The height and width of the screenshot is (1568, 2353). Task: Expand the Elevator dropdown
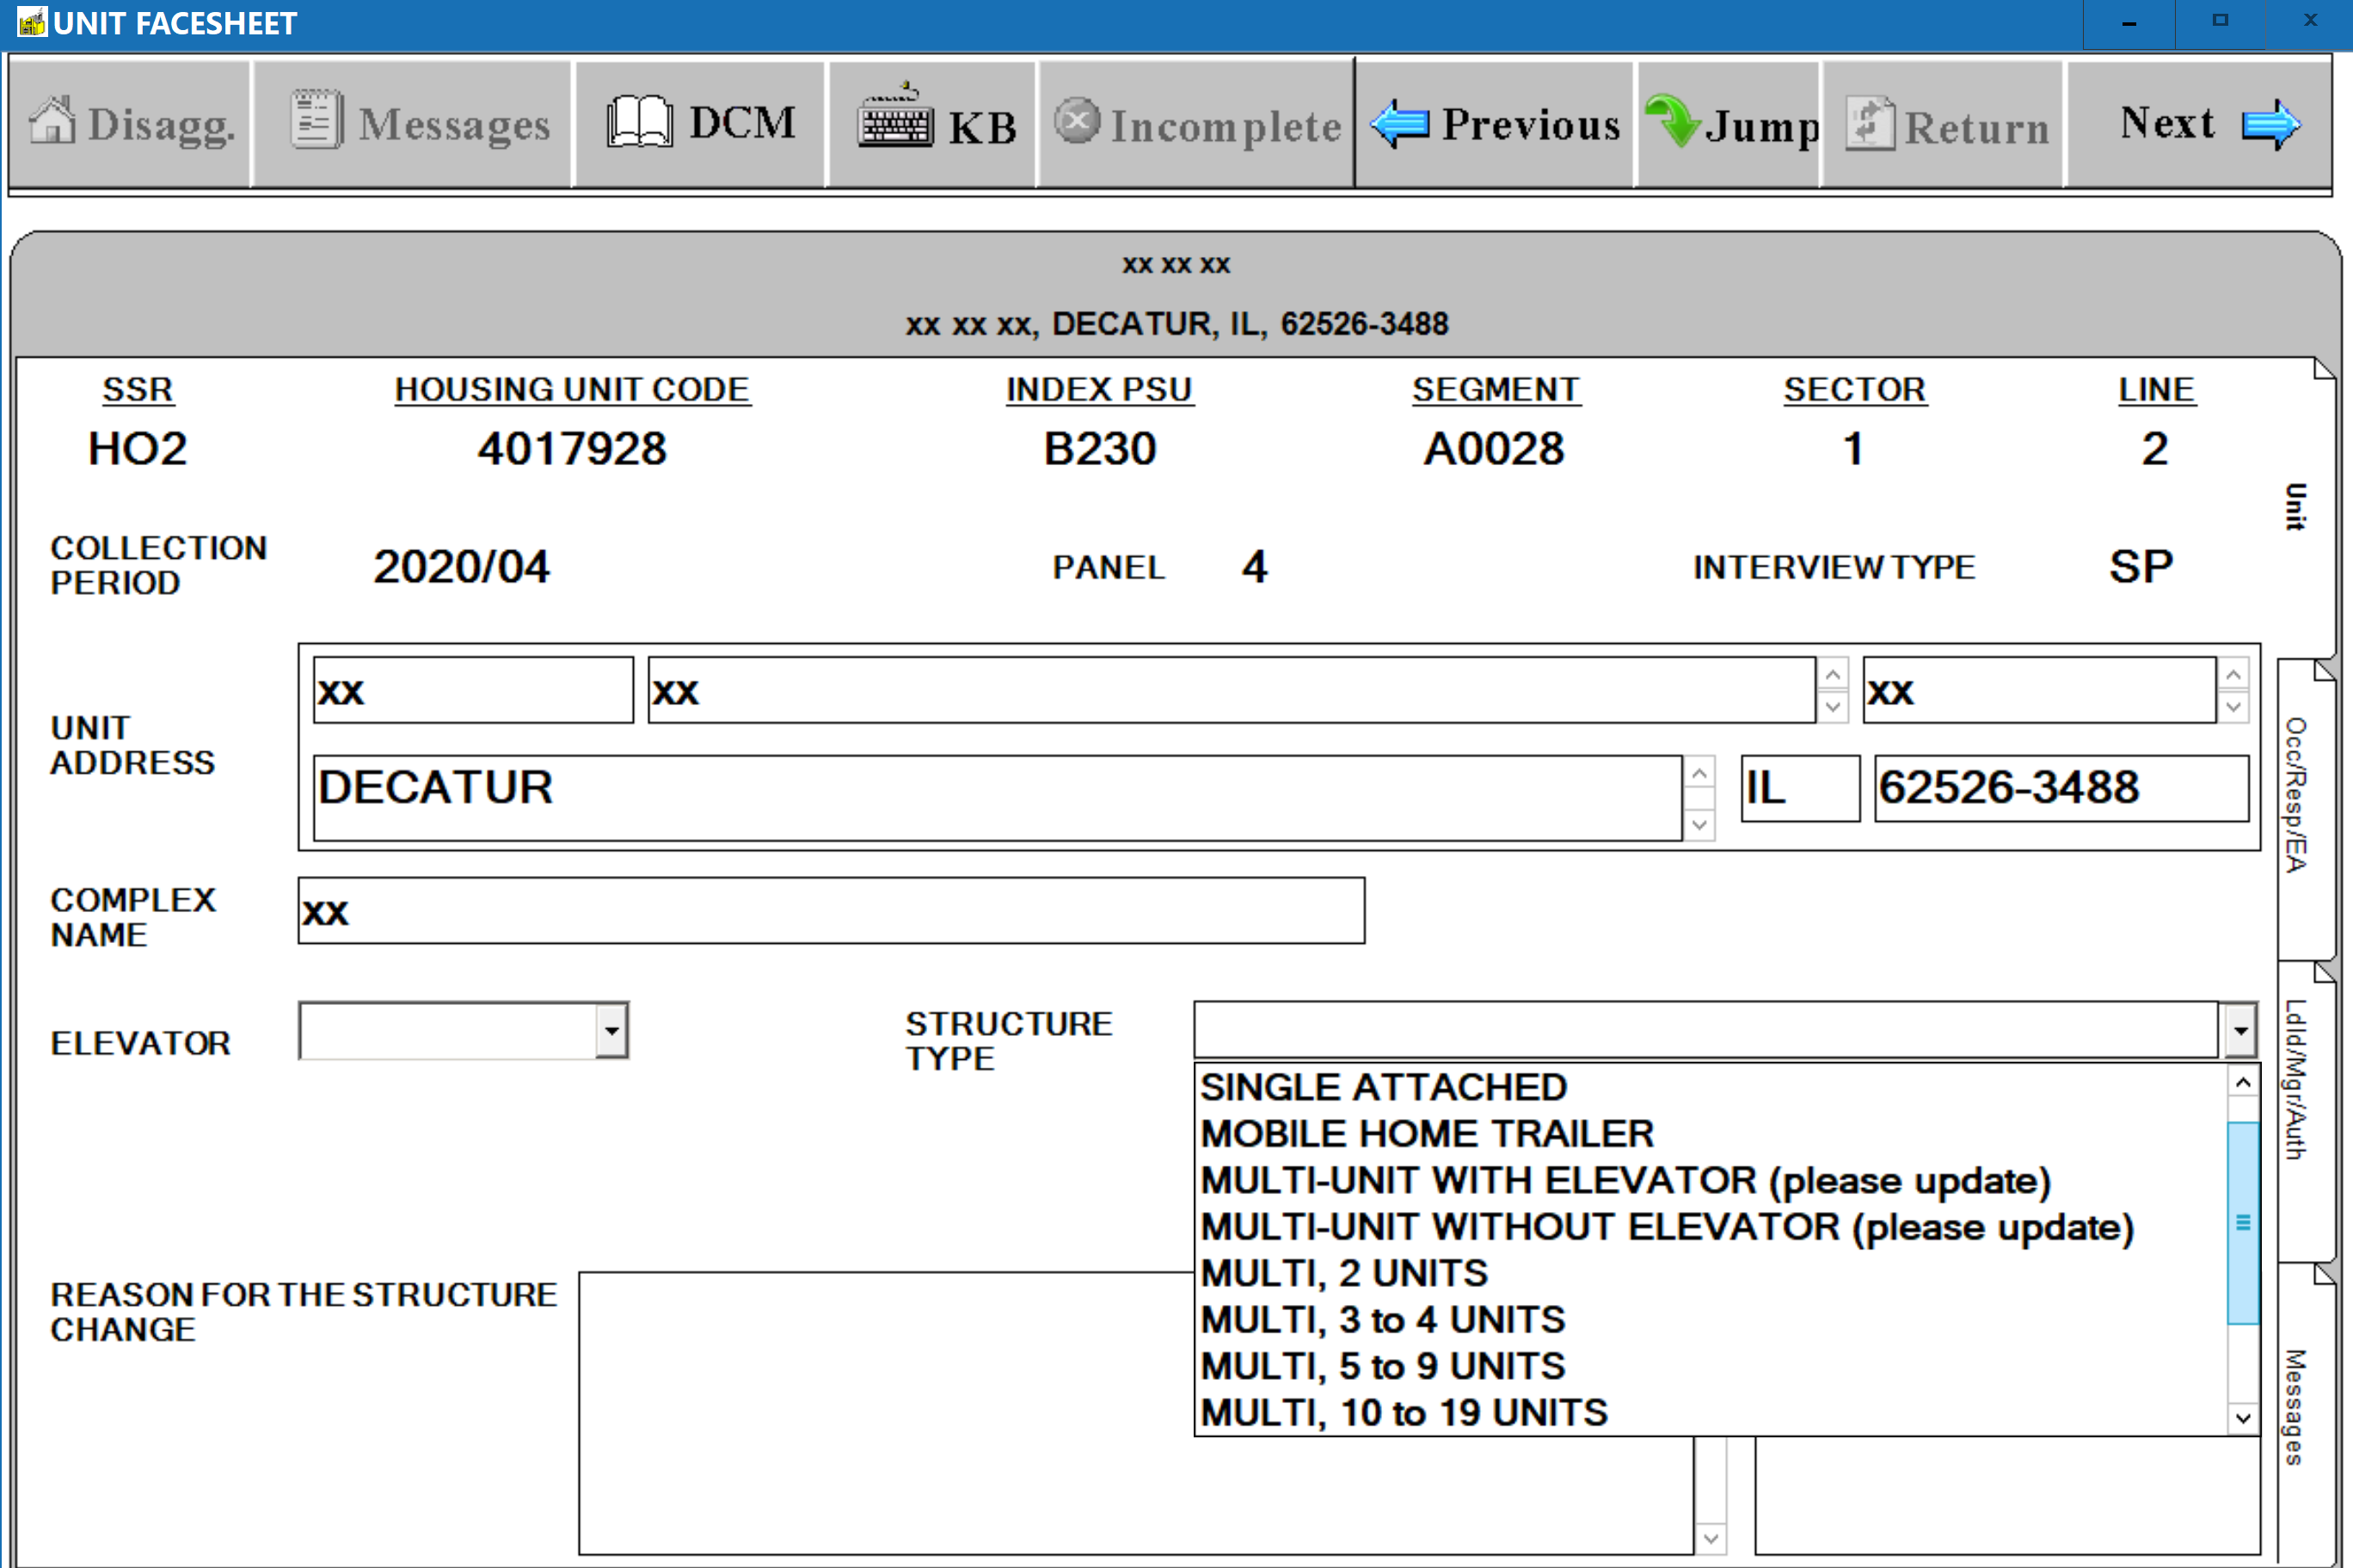click(x=611, y=1030)
